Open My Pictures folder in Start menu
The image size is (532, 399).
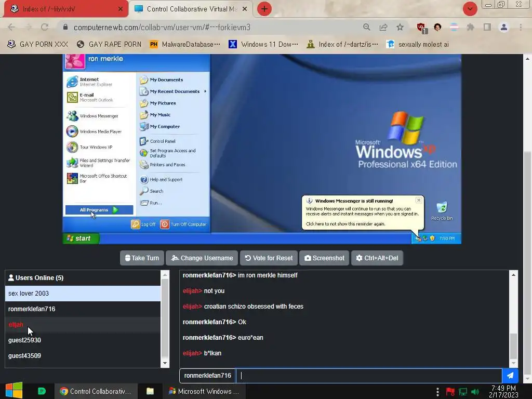point(158,103)
